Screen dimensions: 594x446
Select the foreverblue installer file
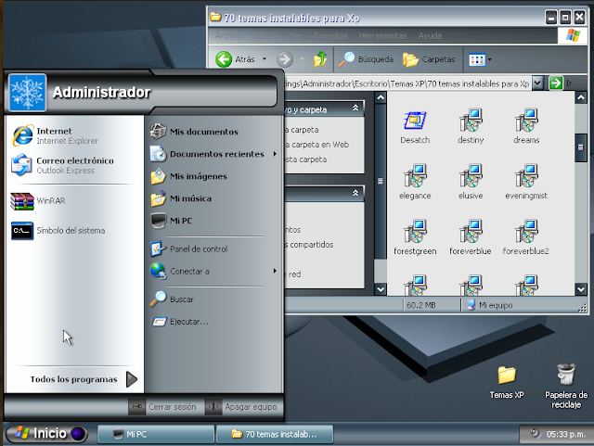tap(471, 237)
